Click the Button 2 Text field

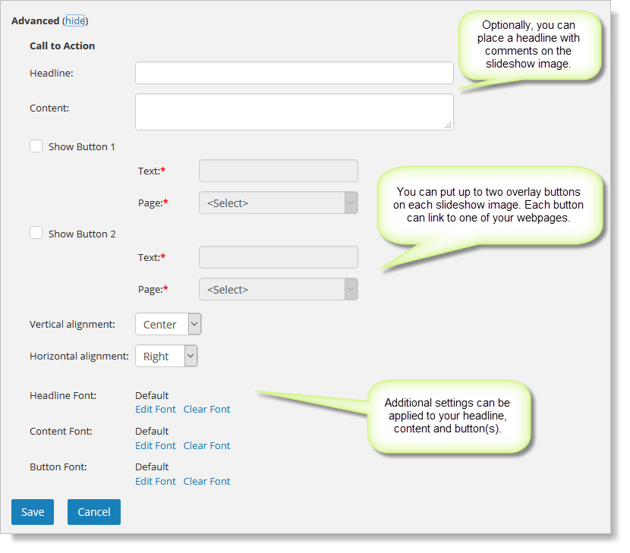click(279, 257)
